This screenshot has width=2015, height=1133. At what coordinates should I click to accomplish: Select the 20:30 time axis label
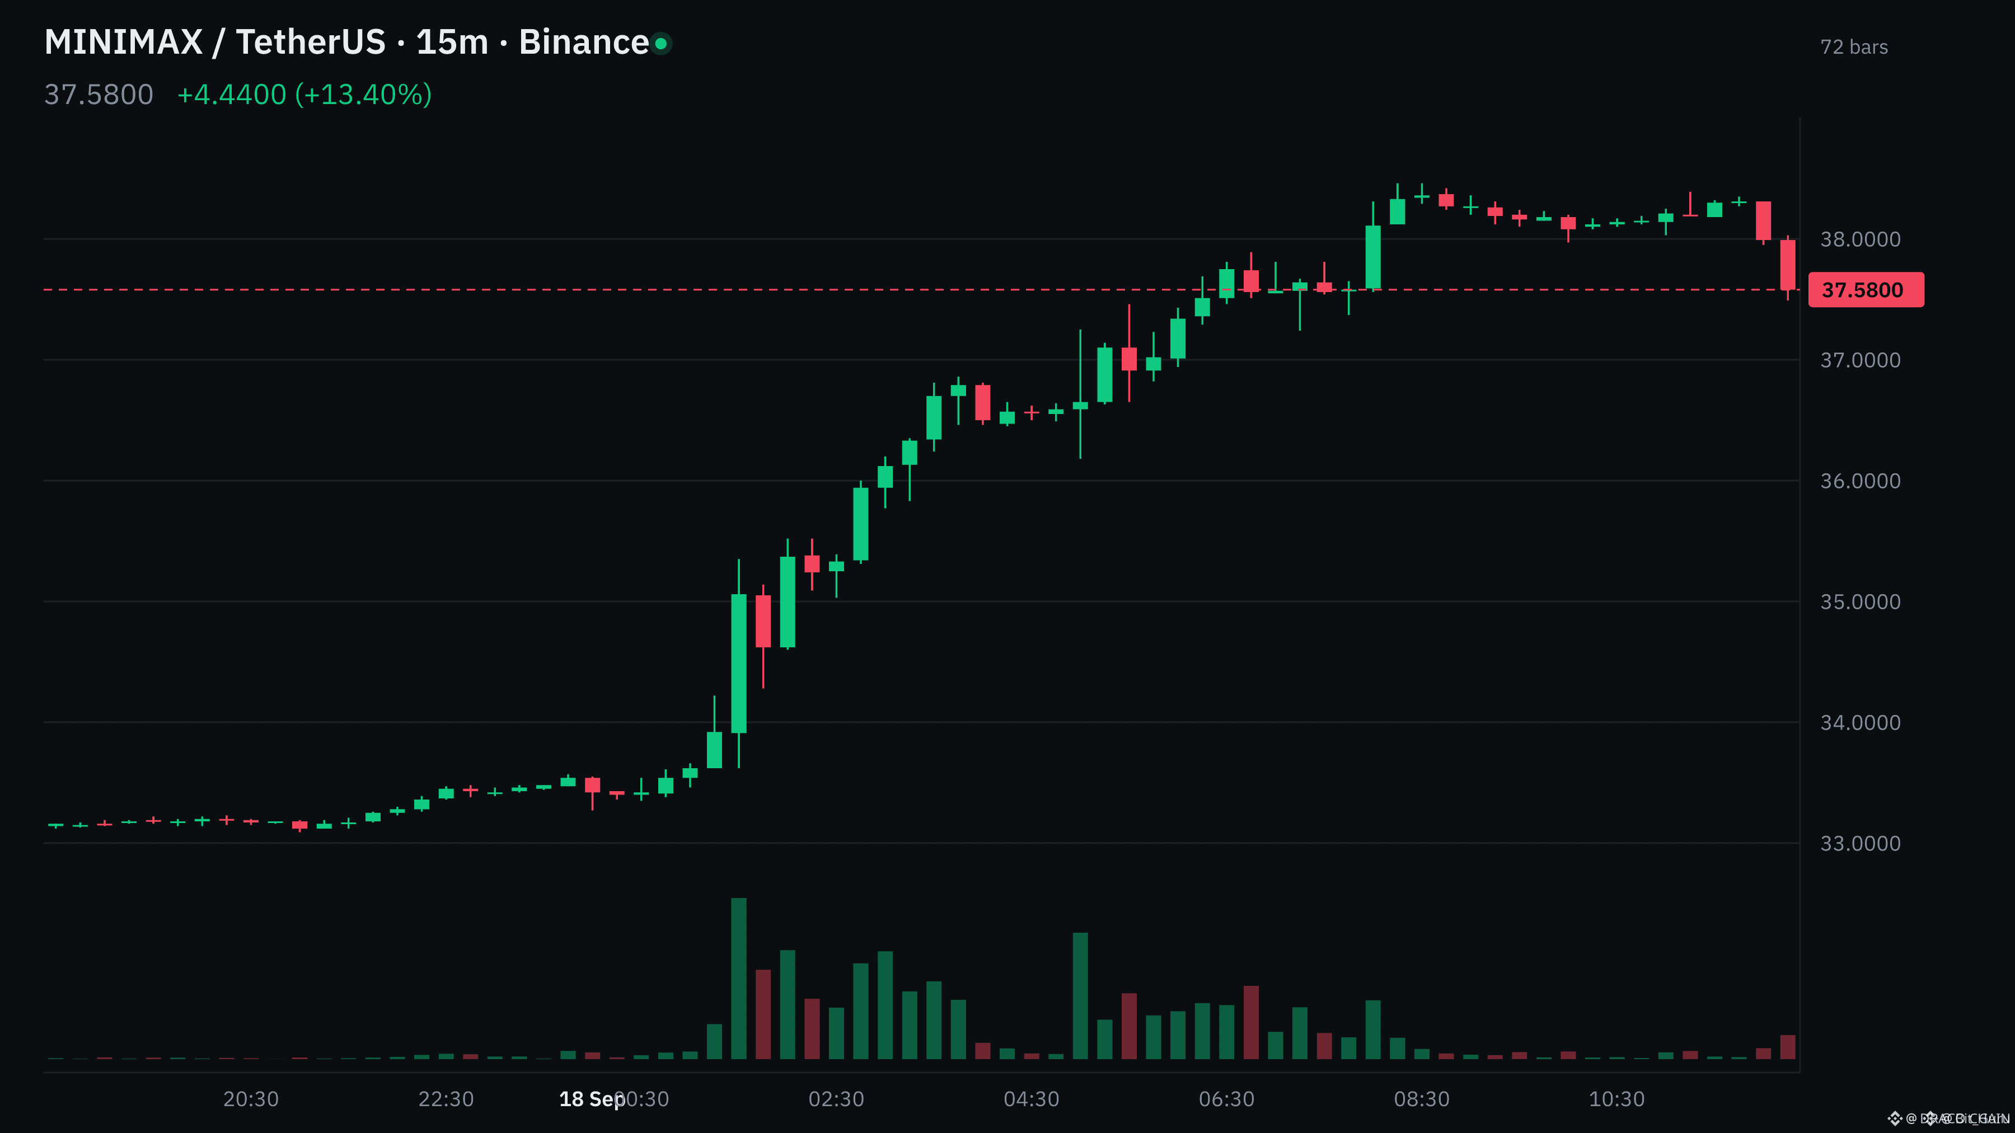(x=250, y=1099)
